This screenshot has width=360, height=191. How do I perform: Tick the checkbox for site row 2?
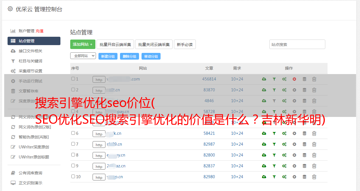tap(73, 90)
